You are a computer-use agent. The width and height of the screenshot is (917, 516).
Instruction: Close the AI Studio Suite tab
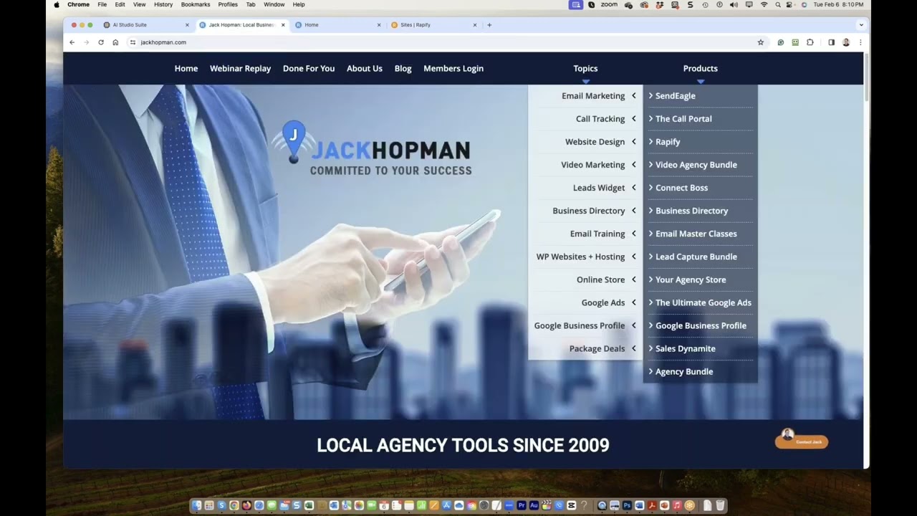pos(188,25)
